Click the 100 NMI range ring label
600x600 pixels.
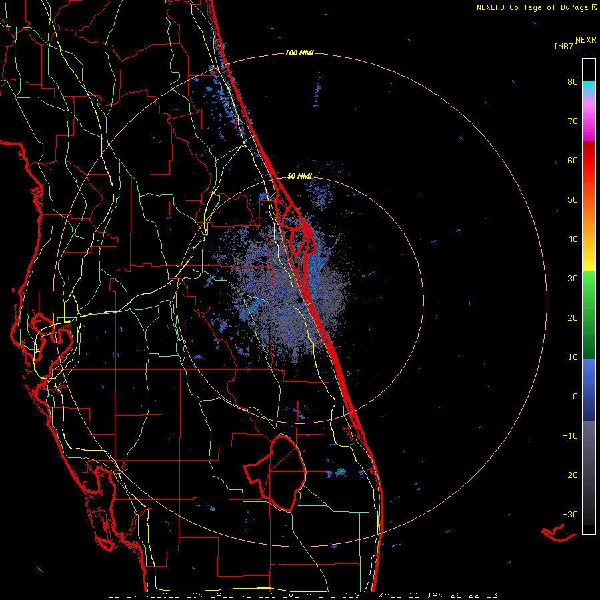pos(299,53)
